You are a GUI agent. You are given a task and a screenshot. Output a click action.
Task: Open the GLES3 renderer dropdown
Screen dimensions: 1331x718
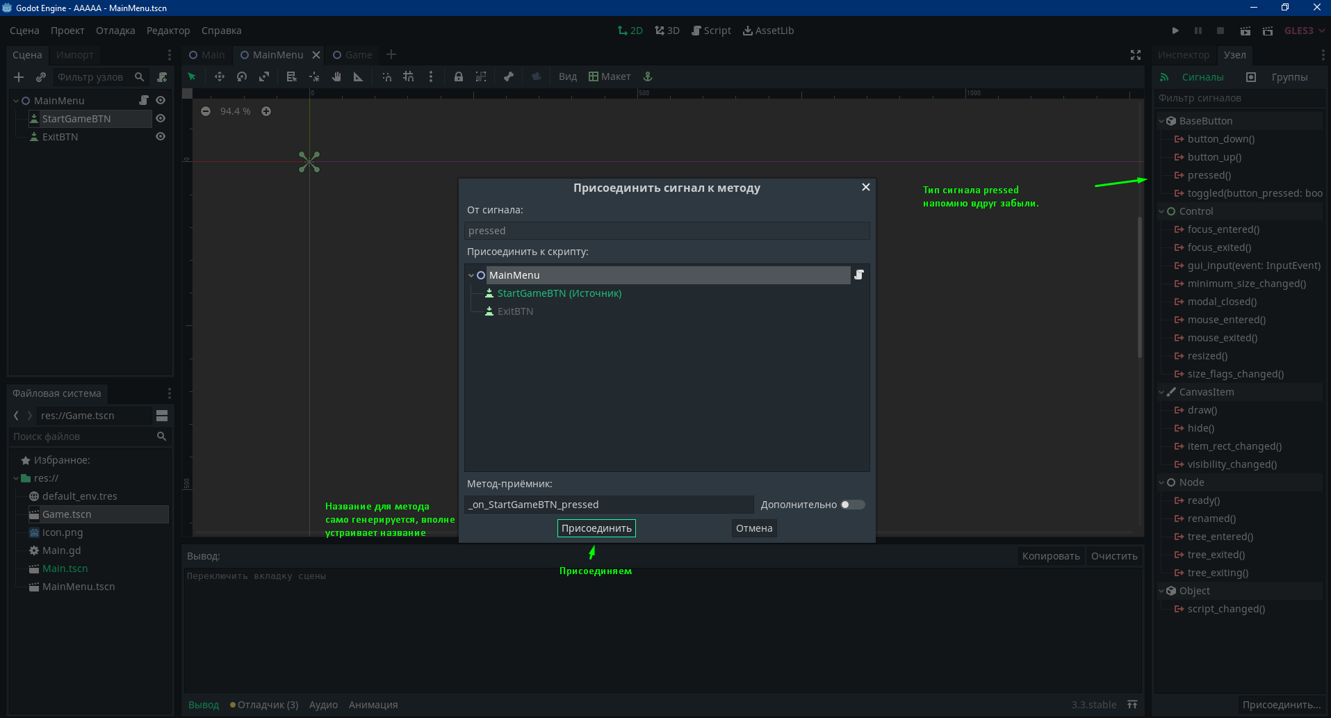tap(1305, 31)
